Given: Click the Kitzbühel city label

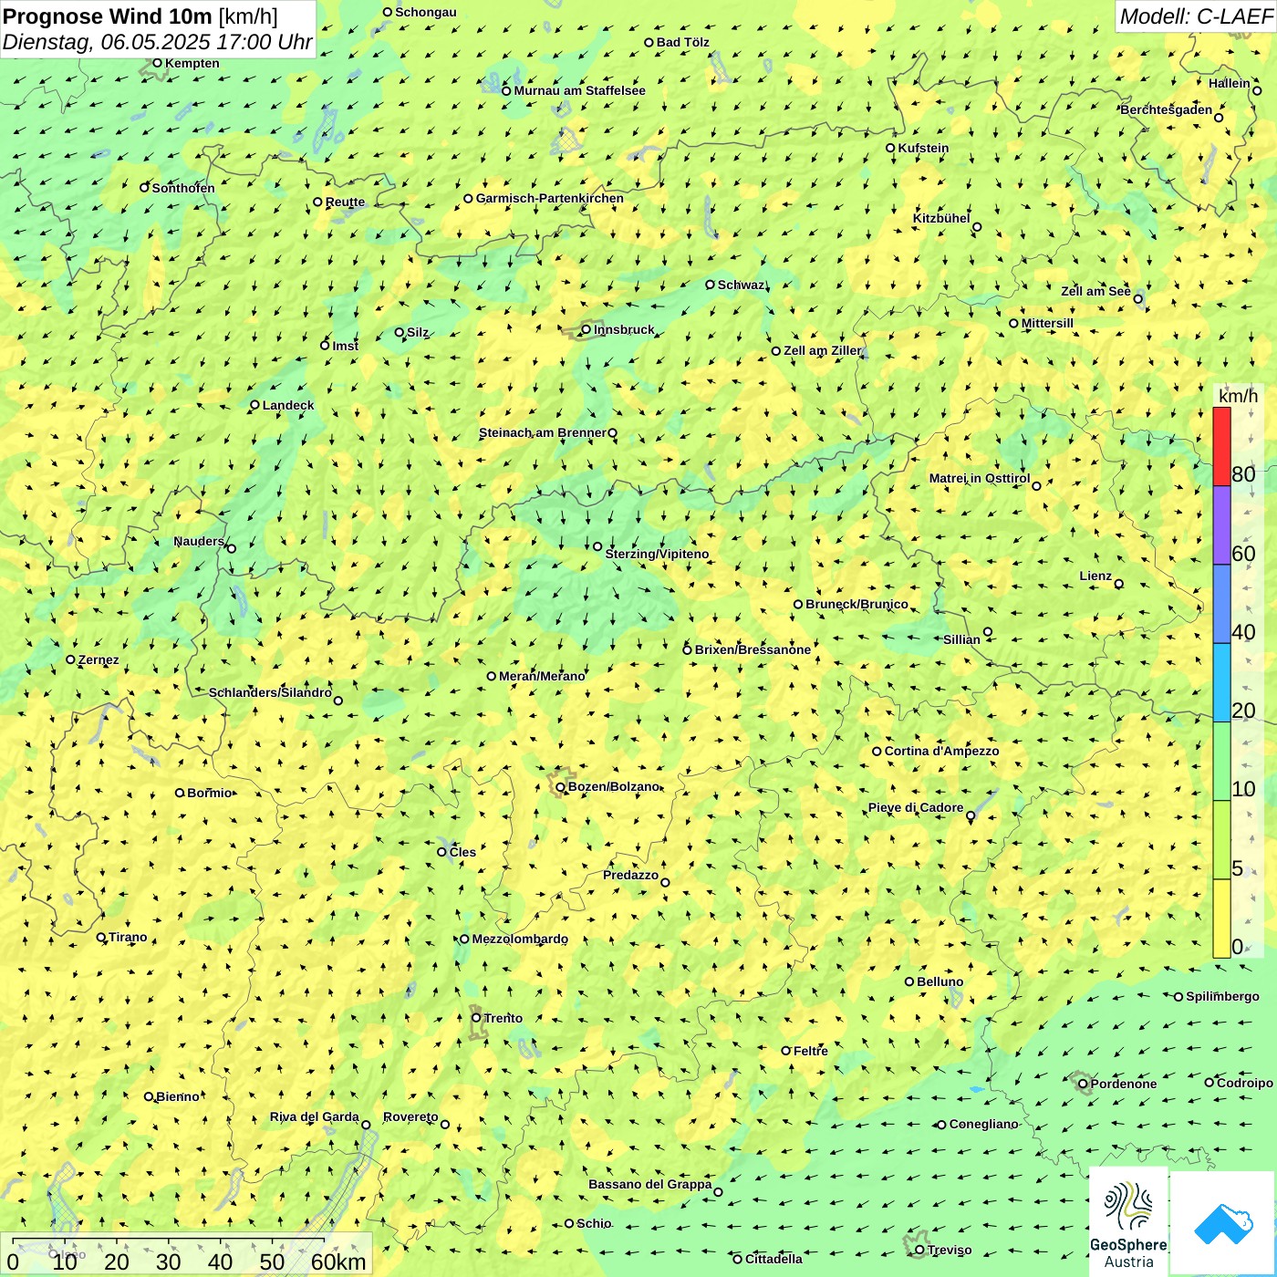Looking at the screenshot, I should pyautogui.click(x=941, y=218).
